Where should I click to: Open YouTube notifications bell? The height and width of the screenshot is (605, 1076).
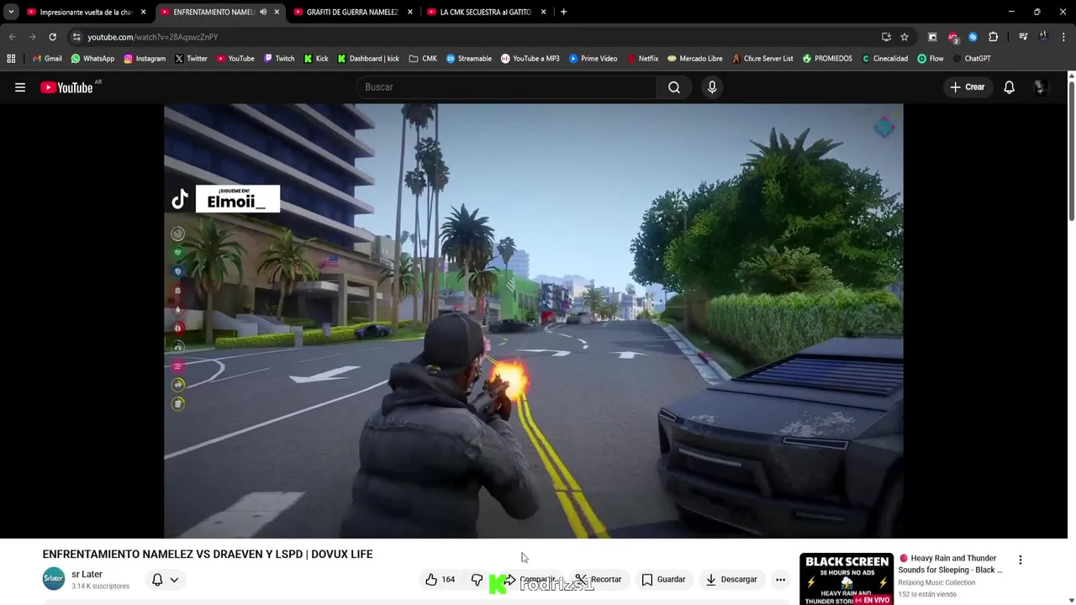(x=1010, y=87)
